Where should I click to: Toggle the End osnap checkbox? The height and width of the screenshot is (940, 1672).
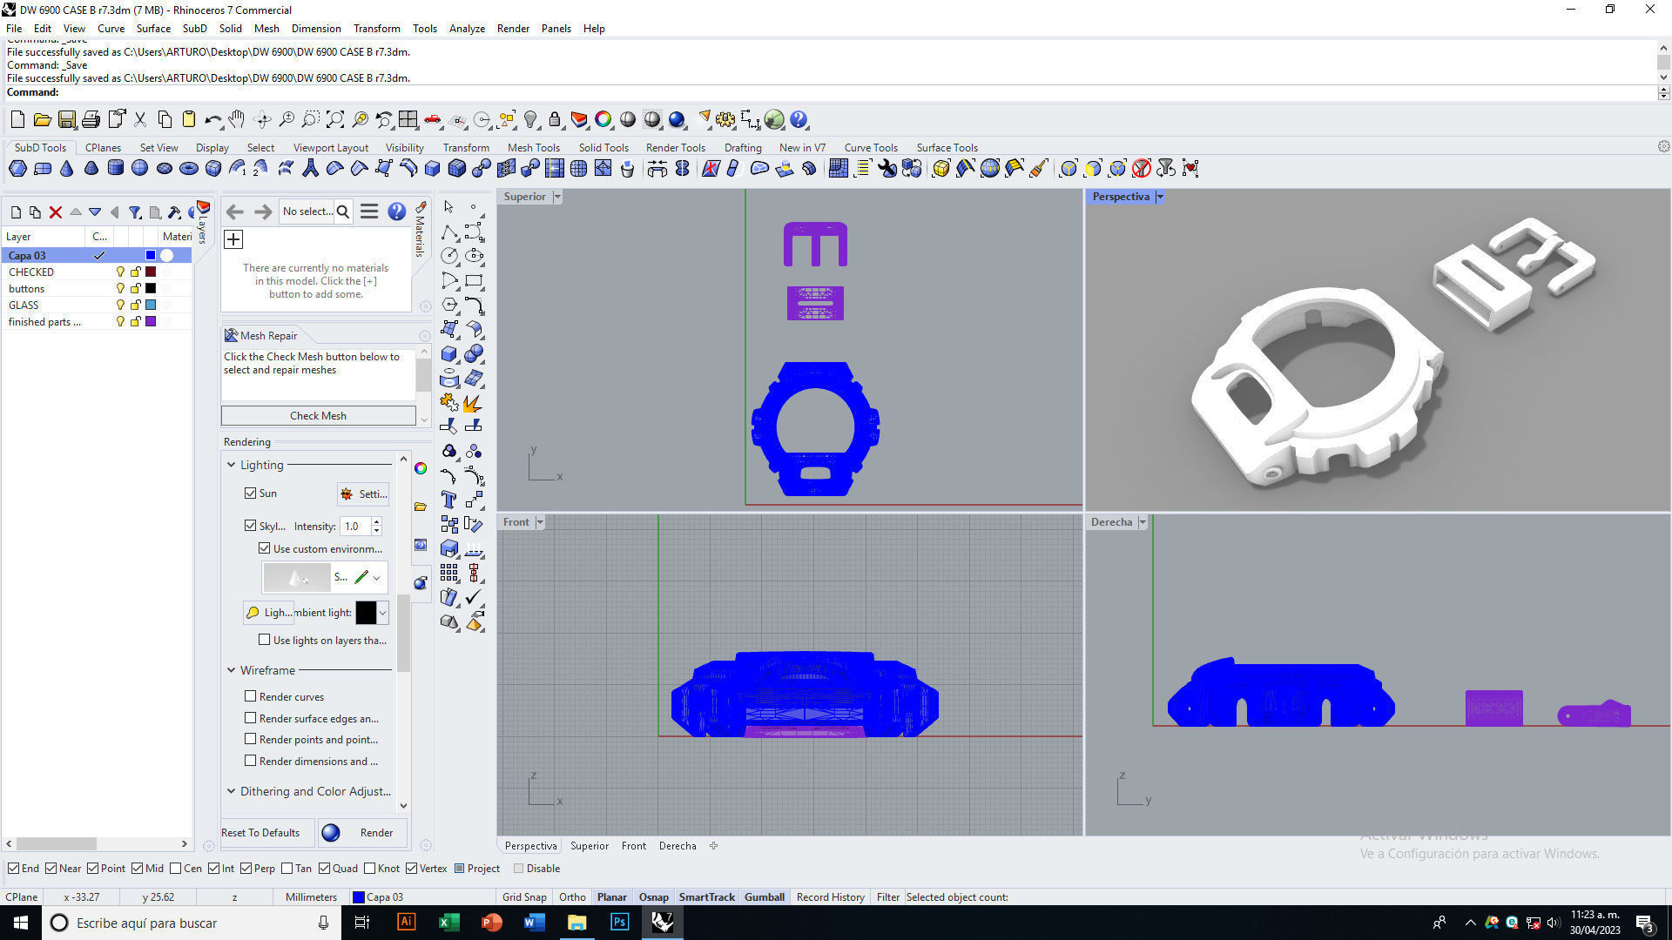pos(13,869)
